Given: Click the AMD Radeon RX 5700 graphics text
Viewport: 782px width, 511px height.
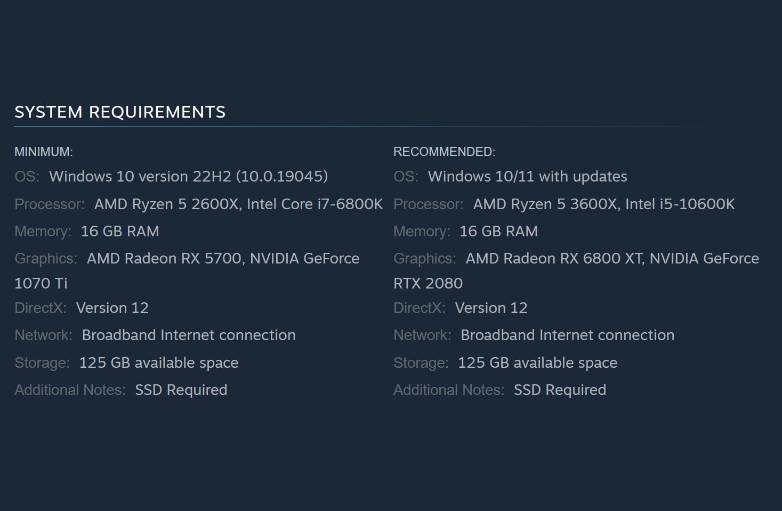Looking at the screenshot, I should pyautogui.click(x=165, y=259).
